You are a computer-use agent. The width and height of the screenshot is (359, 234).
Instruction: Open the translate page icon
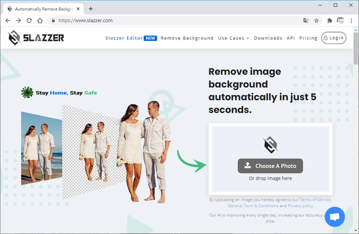[305, 20]
